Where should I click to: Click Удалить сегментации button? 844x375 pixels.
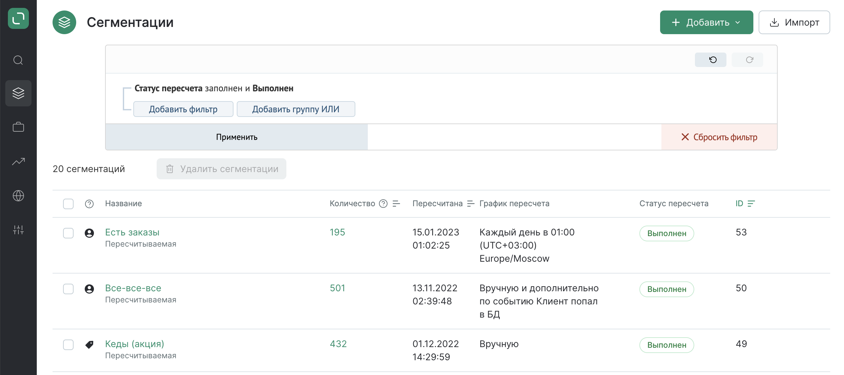coord(221,169)
